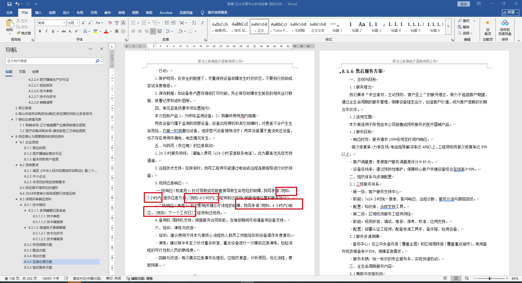Toggle the character border (boxed A)
522x283 pixels.
point(123,23)
